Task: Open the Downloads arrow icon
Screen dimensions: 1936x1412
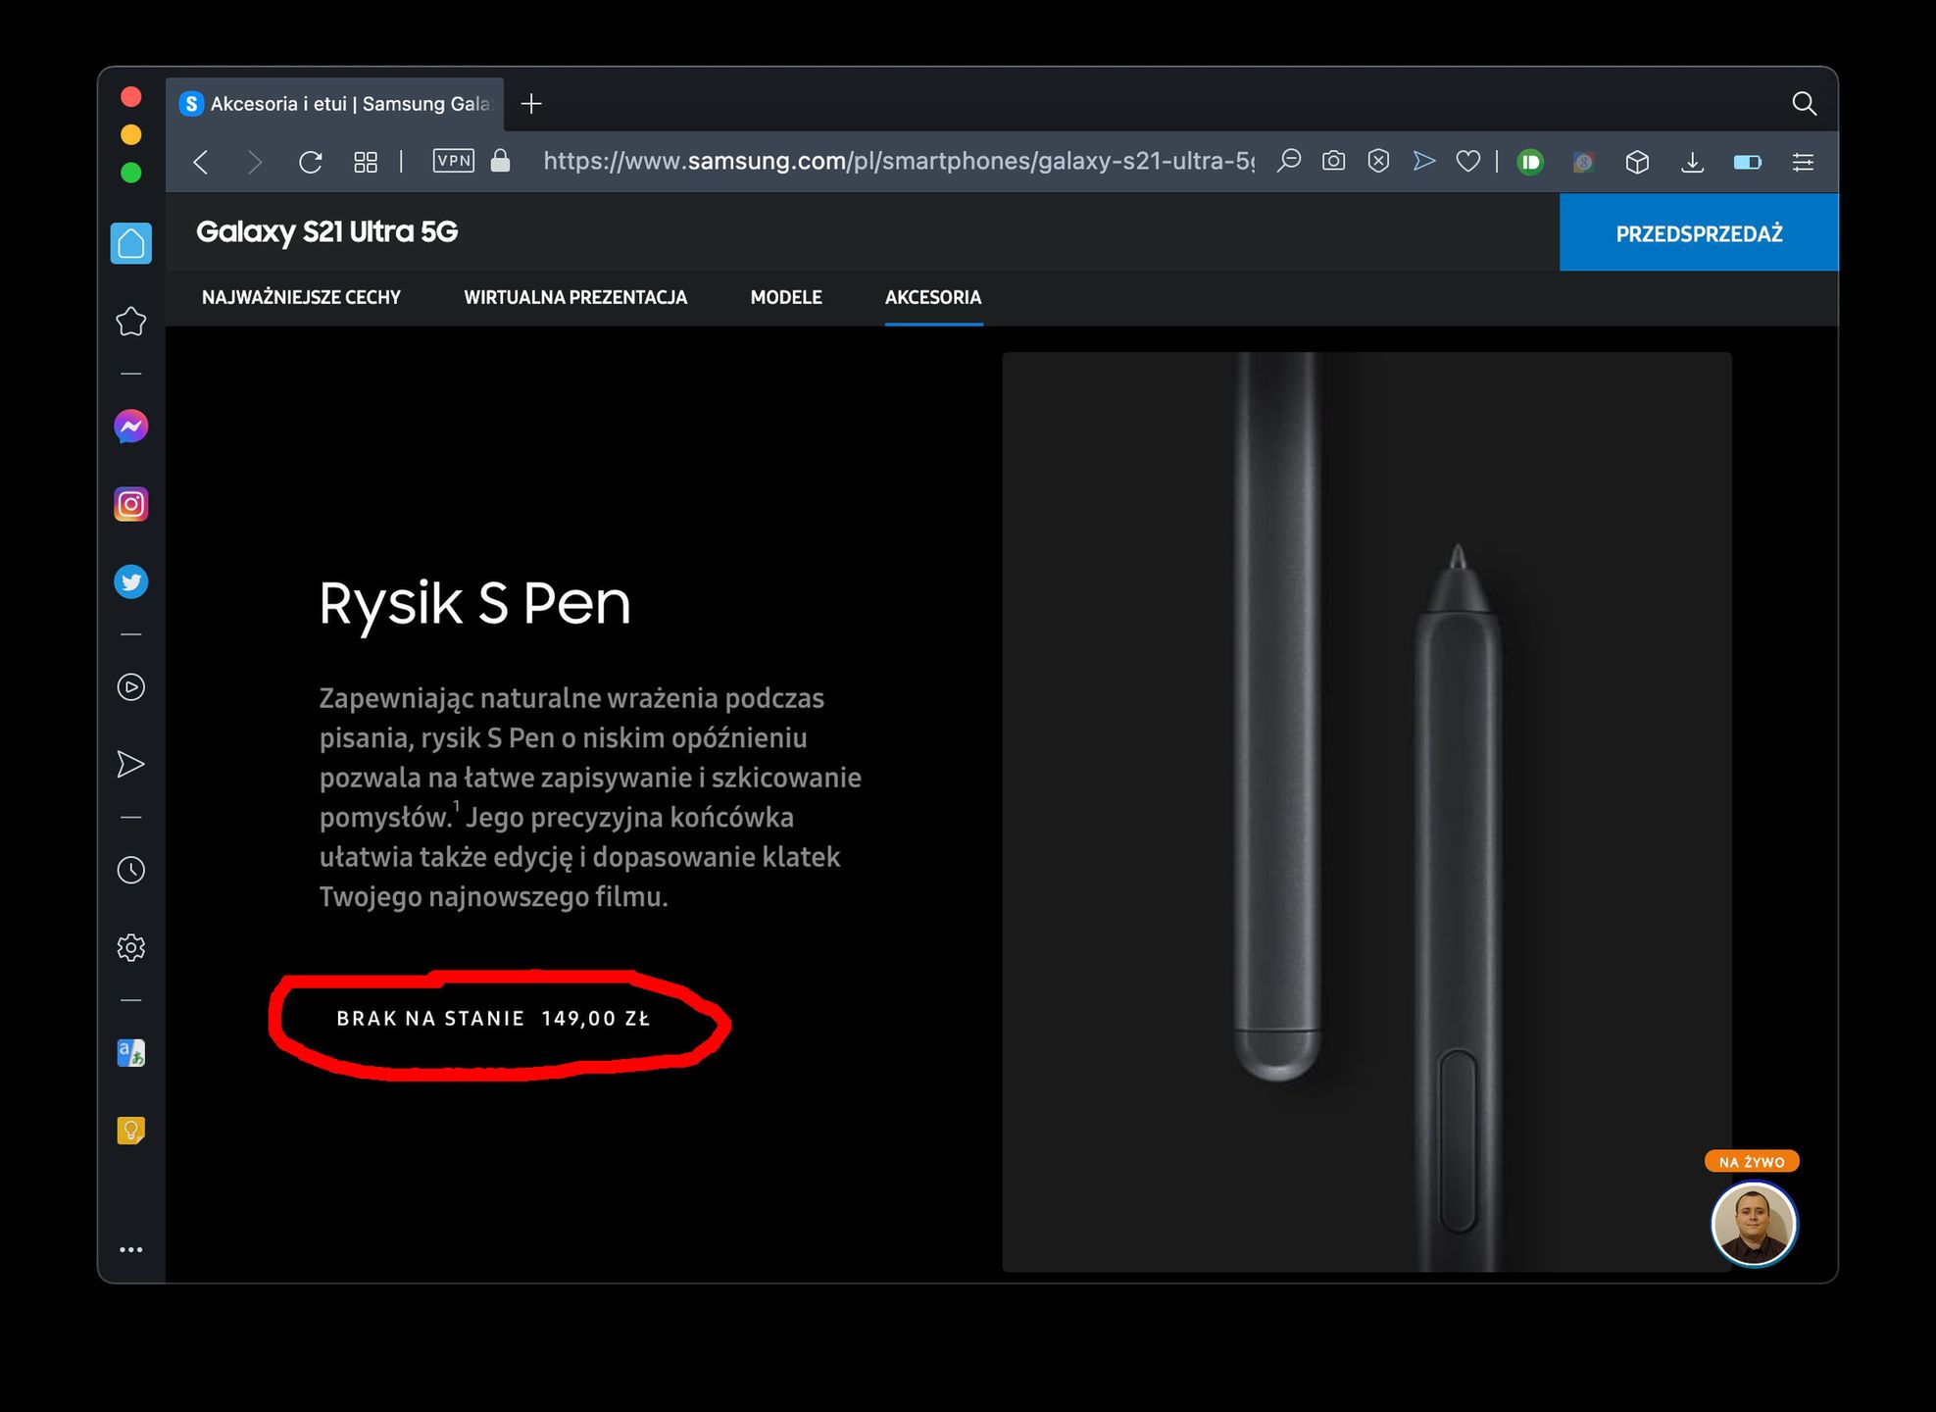Action: [1692, 161]
